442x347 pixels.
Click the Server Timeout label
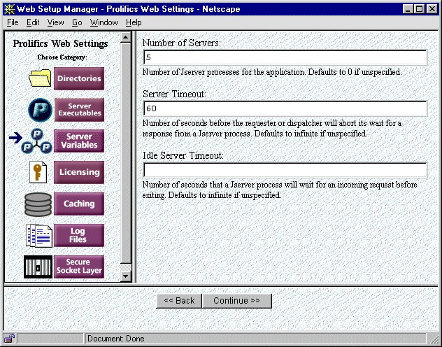tap(174, 94)
